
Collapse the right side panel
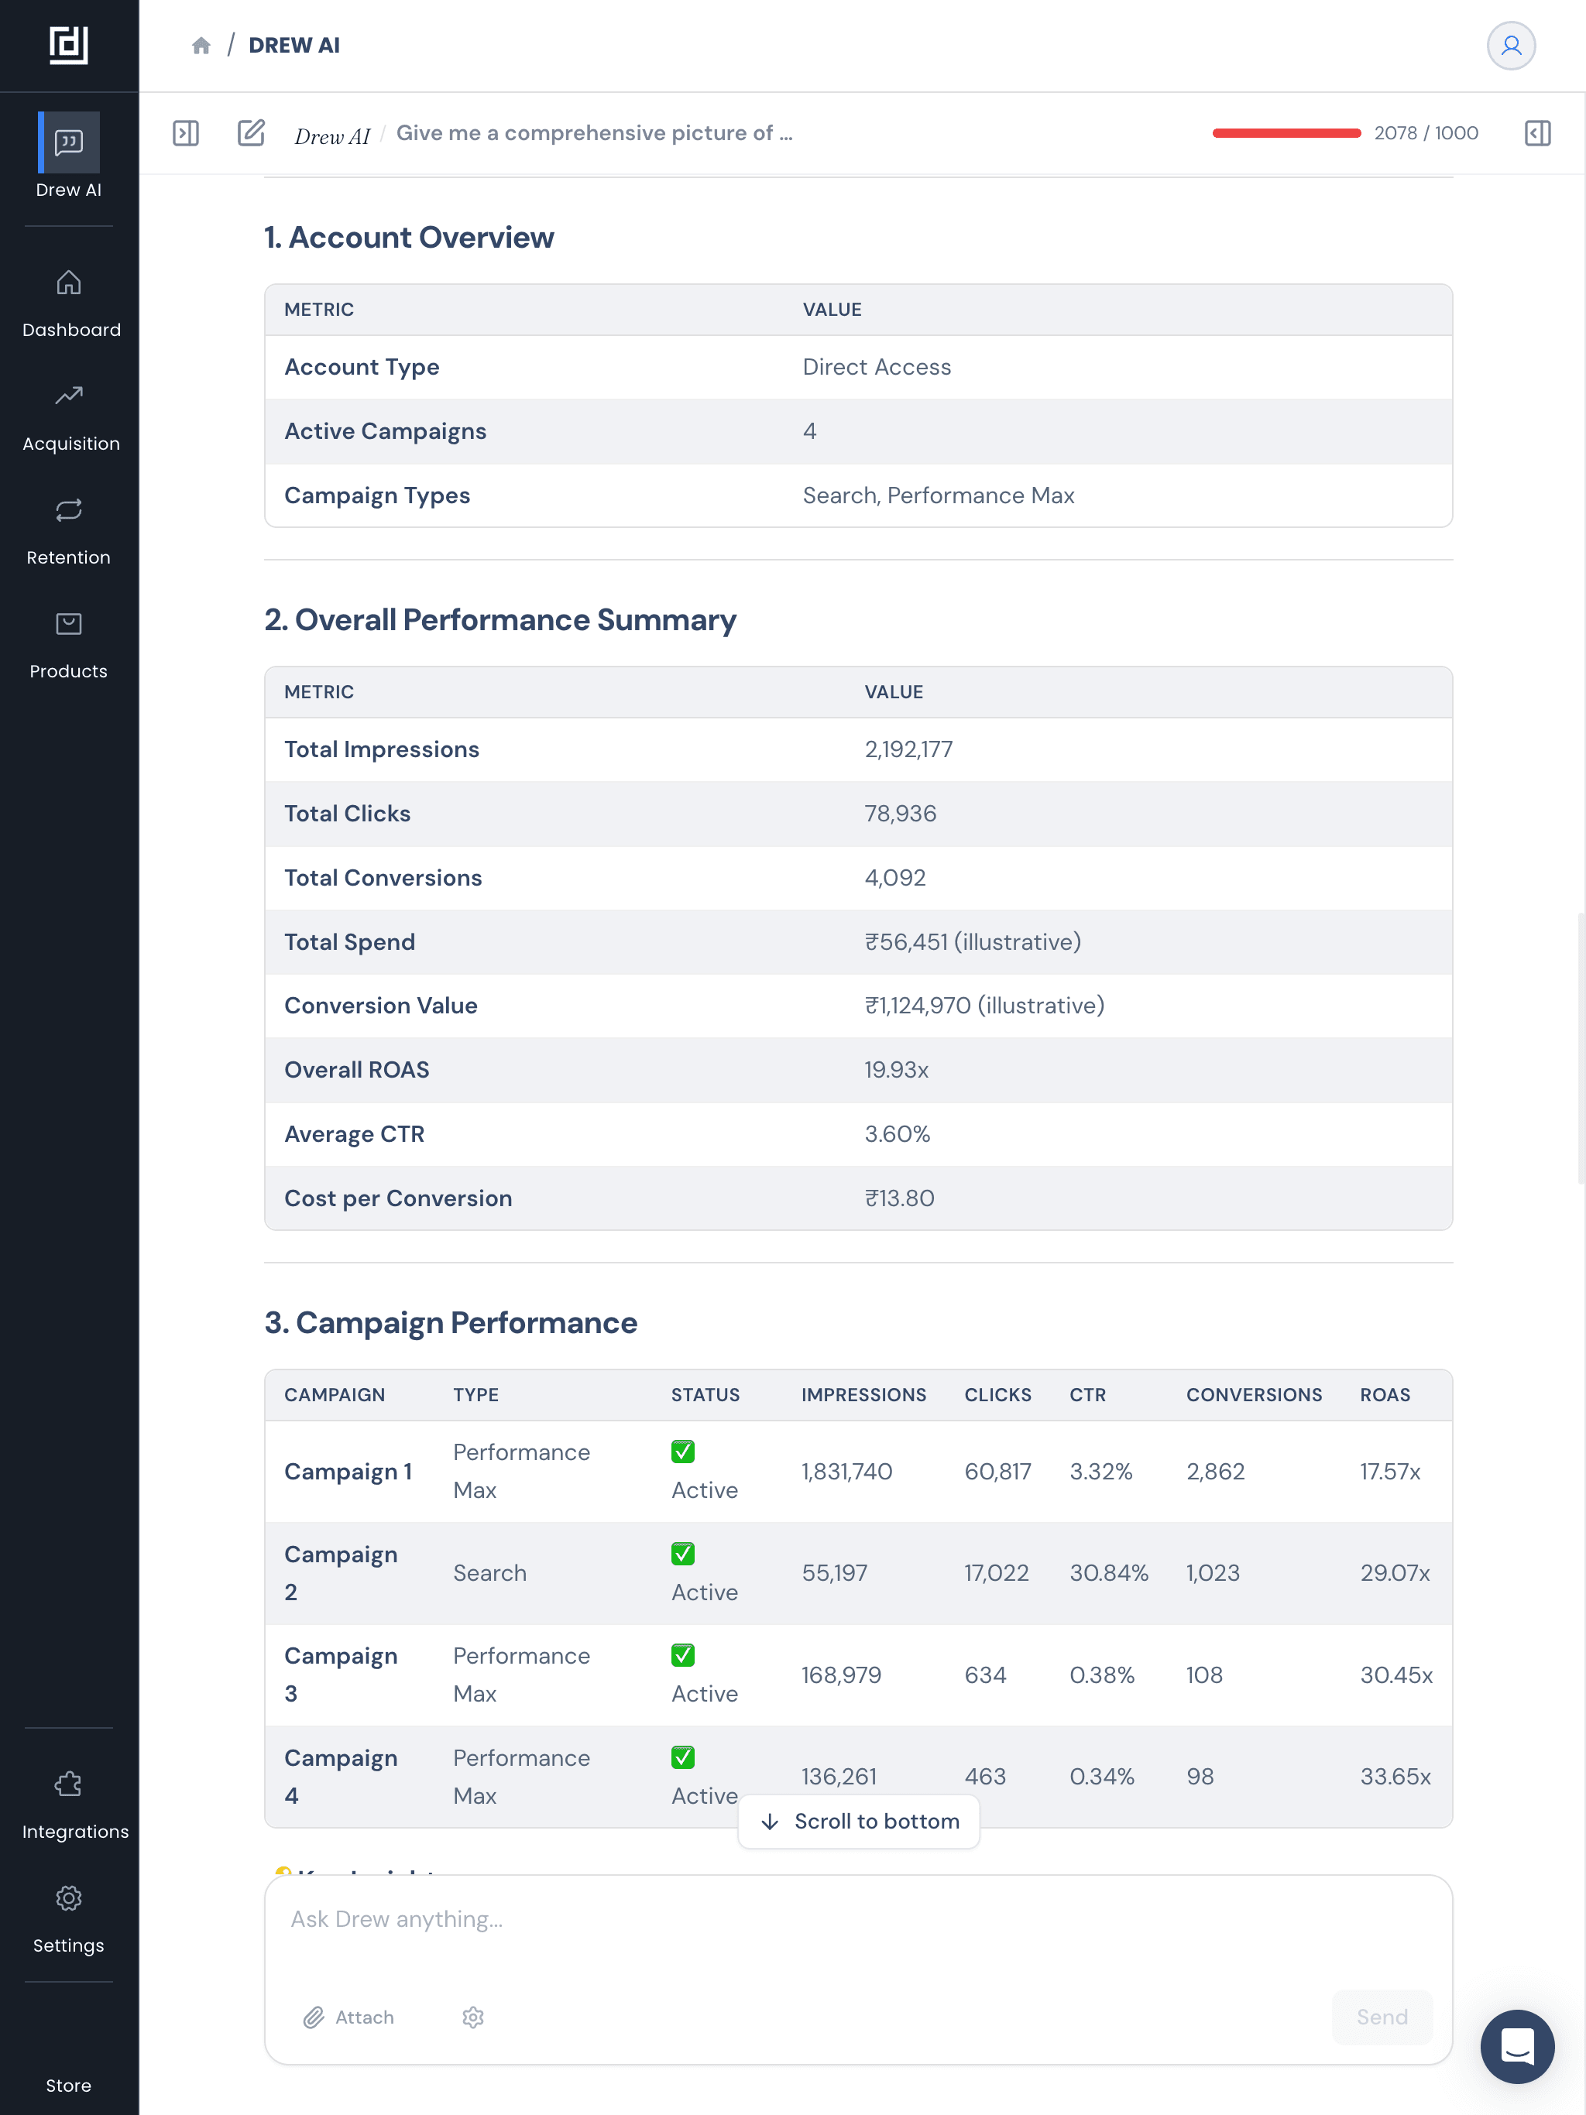click(x=1537, y=133)
